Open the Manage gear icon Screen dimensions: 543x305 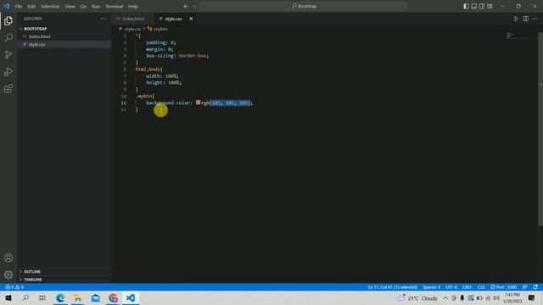click(x=8, y=274)
